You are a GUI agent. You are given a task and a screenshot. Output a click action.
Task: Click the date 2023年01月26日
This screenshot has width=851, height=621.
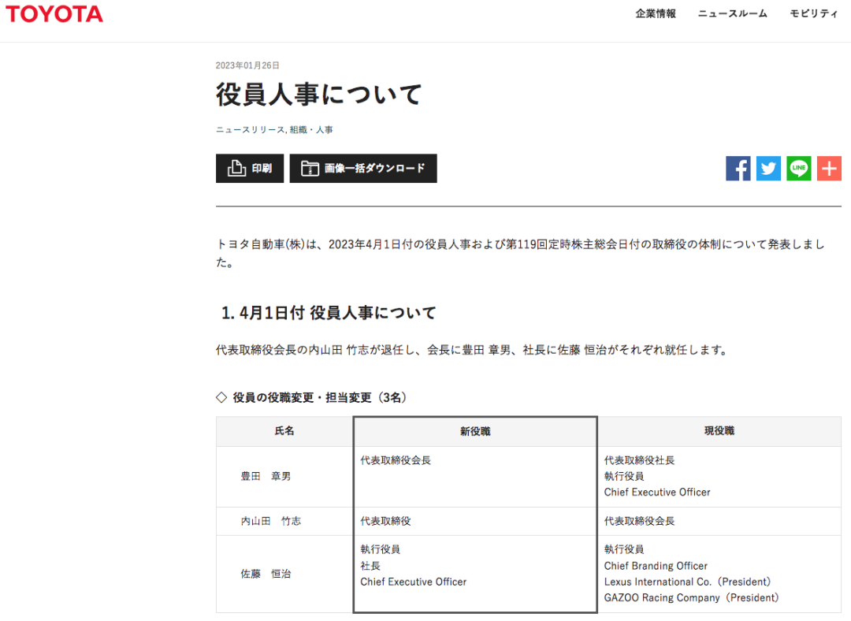tap(247, 65)
